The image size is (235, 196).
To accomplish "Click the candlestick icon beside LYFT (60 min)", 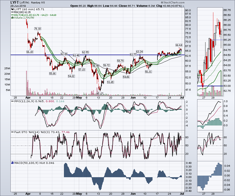I will pyautogui.click(x=12, y=9).
